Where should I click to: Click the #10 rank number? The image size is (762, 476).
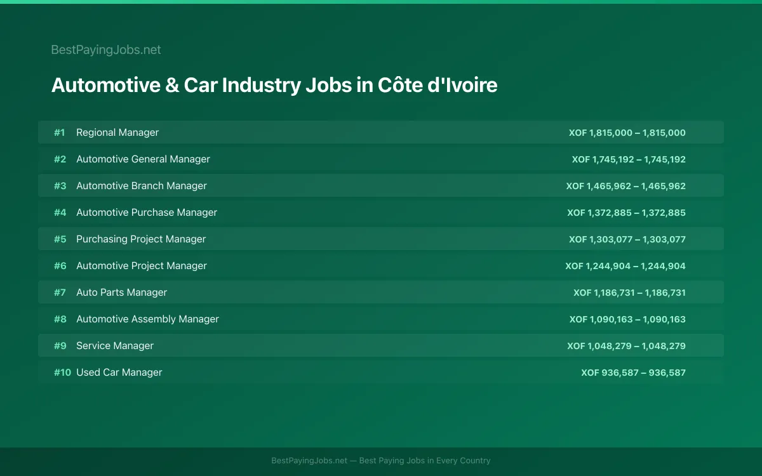(62, 373)
